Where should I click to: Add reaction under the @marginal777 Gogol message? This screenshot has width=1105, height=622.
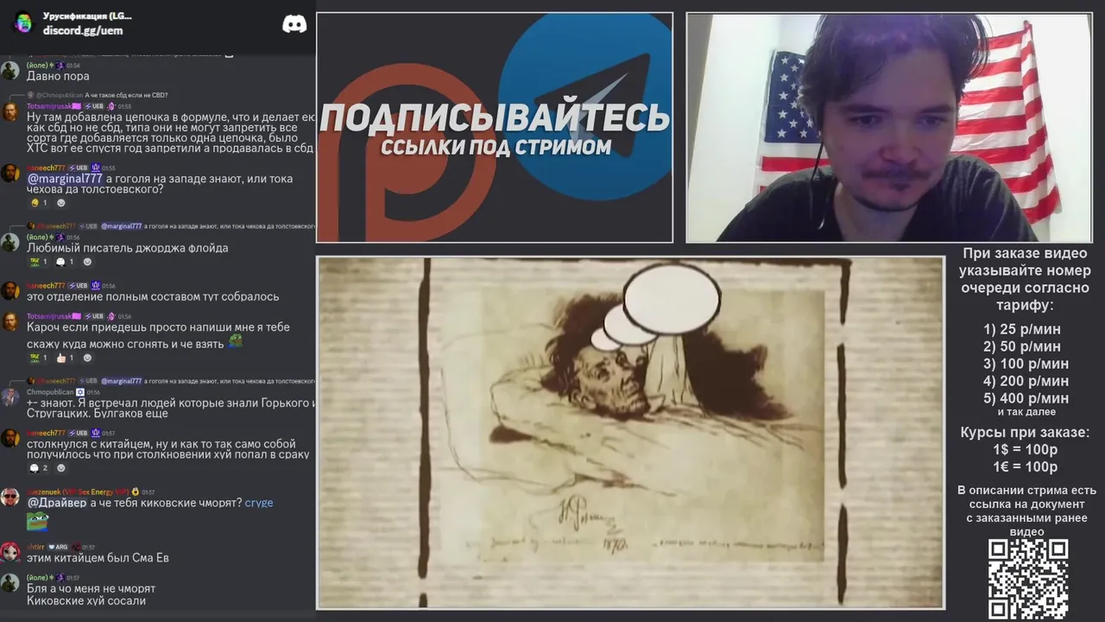[x=60, y=203]
